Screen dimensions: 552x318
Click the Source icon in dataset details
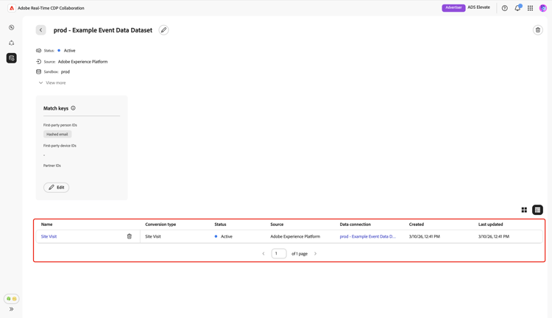pyautogui.click(x=39, y=62)
